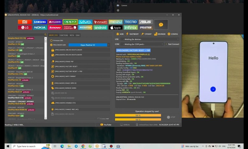Open the META tab

(72, 35)
